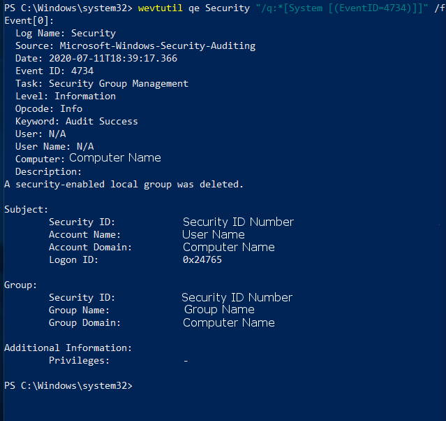Image resolution: width=446 pixels, height=421 pixels.
Task: Click the wevtutil command text
Action: click(x=160, y=8)
